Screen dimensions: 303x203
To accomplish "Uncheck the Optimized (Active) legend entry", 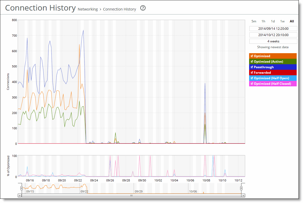I will tap(251, 61).
